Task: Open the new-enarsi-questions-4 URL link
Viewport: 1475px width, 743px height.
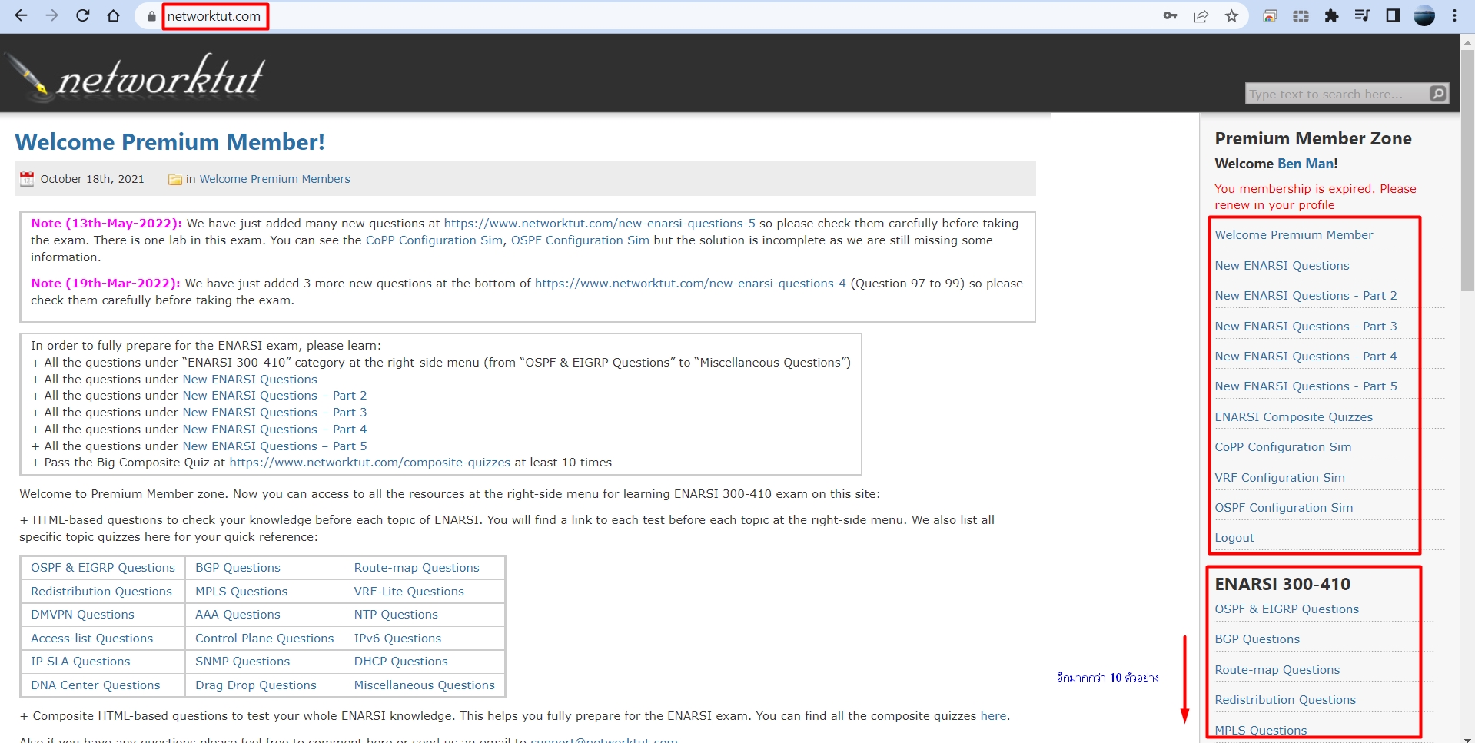Action: click(690, 284)
